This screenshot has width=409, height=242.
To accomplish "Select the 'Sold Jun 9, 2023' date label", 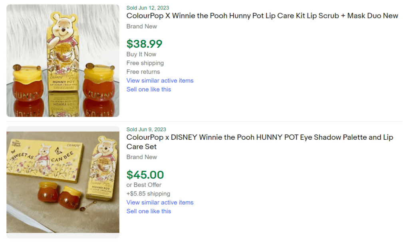I will coord(146,129).
